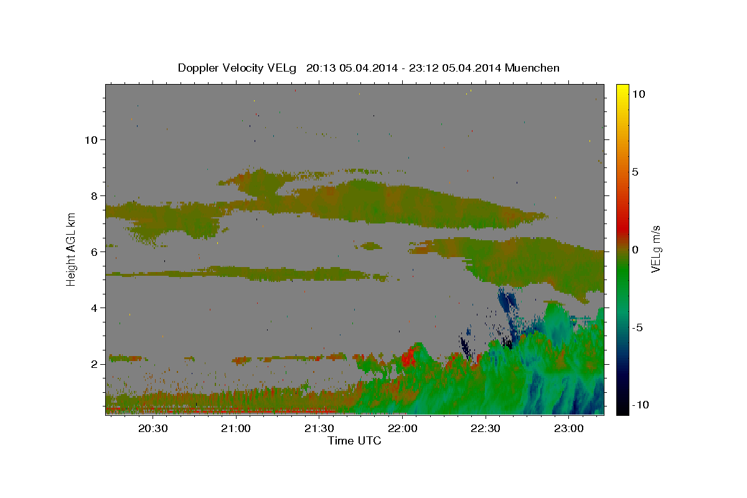Click the colorbar value -10 label
Image resolution: width=747 pixels, height=498 pixels.
[641, 405]
